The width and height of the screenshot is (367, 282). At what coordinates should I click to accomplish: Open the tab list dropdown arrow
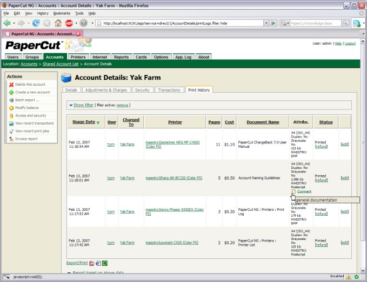[x=364, y=34]
